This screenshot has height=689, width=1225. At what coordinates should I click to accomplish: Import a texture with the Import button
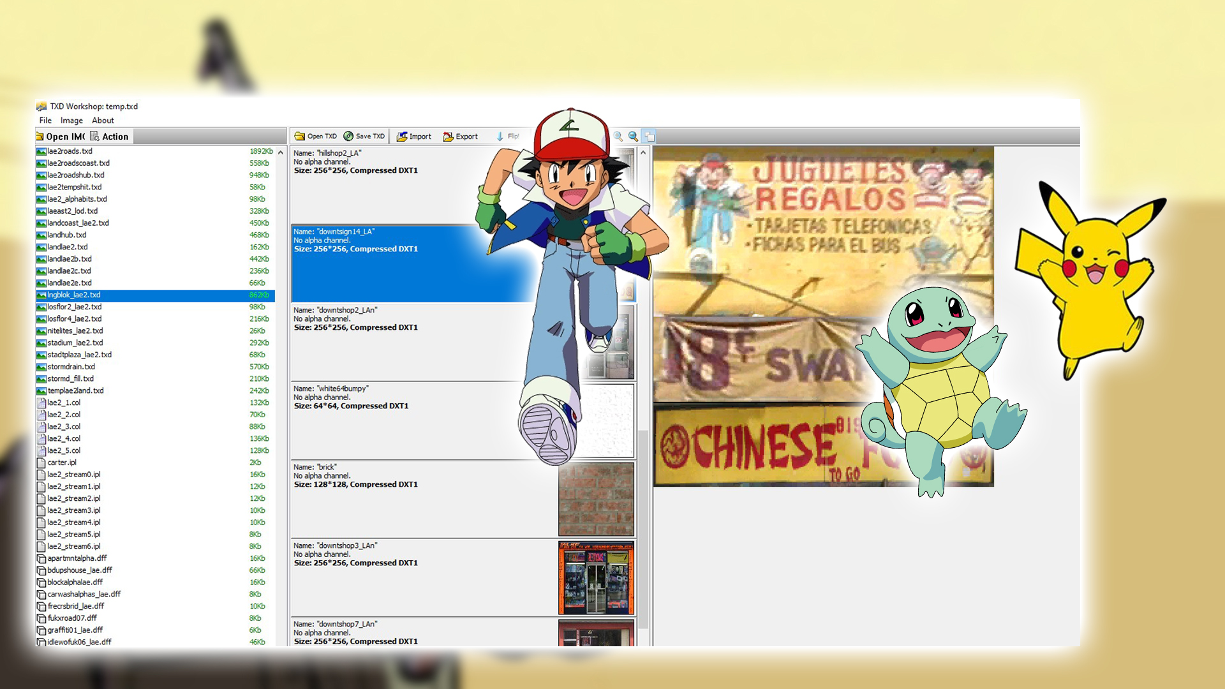click(414, 136)
